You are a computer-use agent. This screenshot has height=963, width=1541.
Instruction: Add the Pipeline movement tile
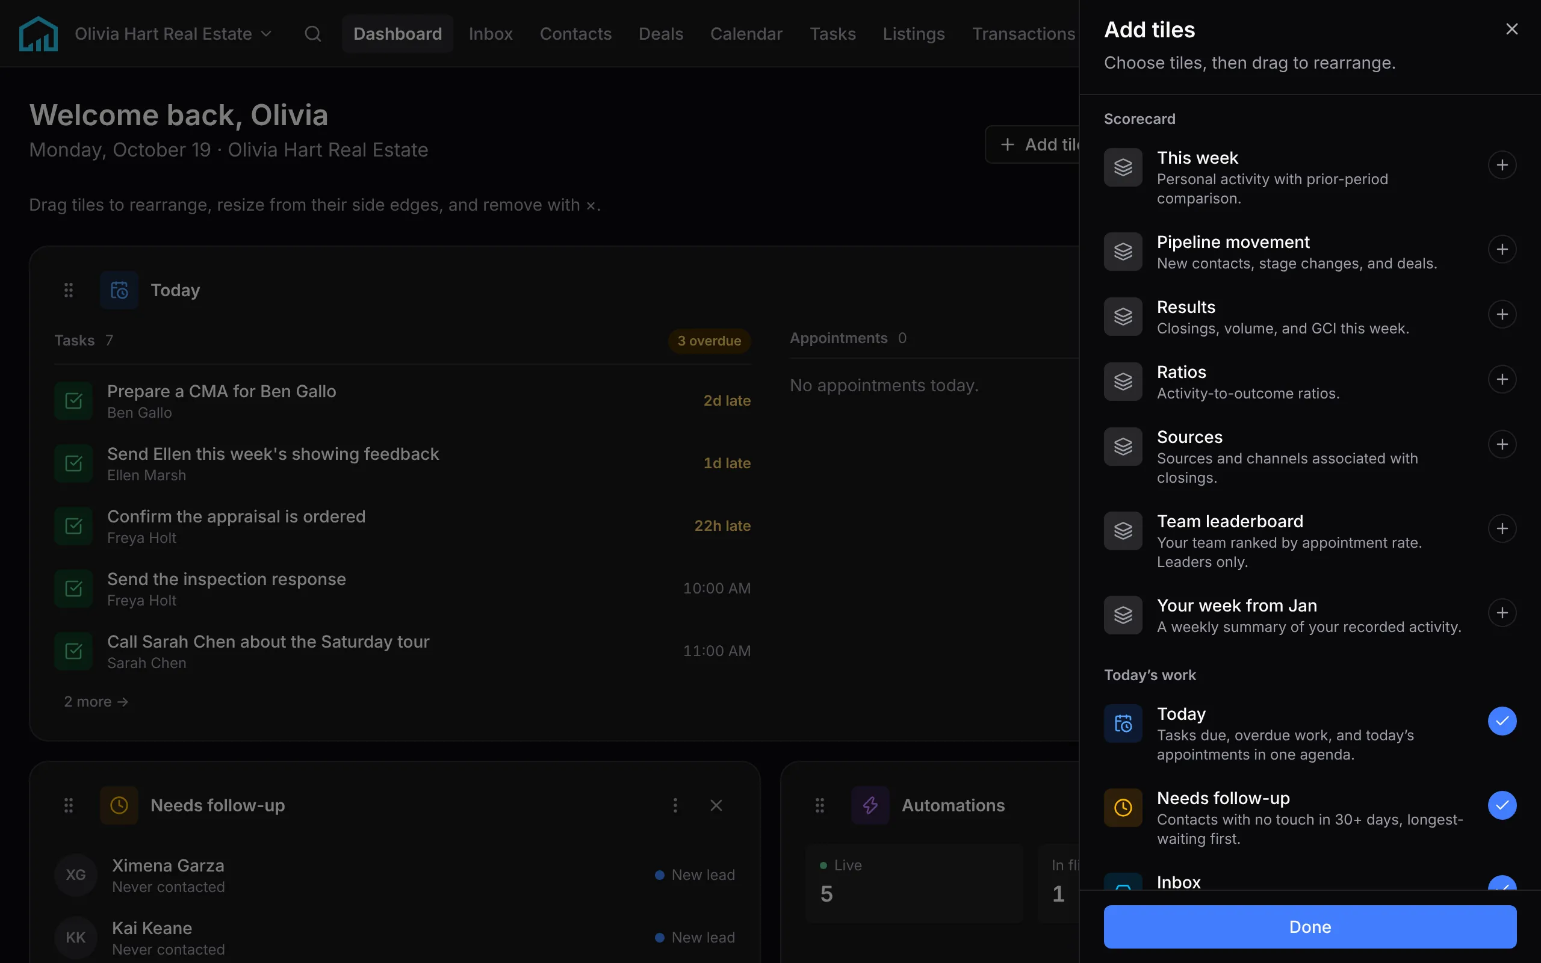click(1501, 249)
